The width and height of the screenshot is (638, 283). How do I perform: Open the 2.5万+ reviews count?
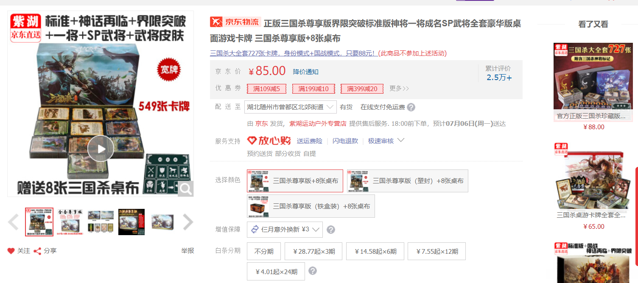click(499, 78)
